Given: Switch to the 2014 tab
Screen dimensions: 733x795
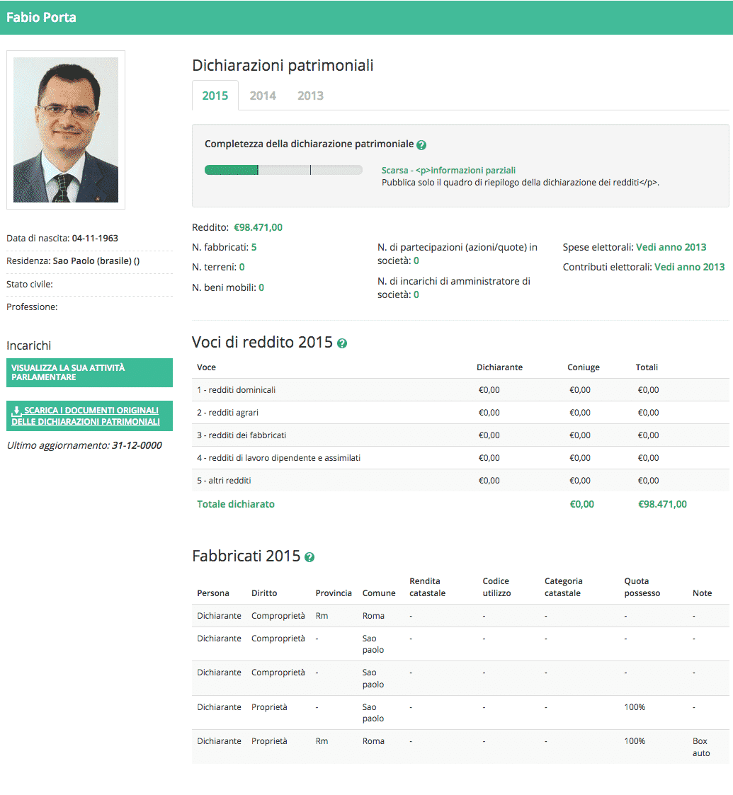Looking at the screenshot, I should click(263, 96).
